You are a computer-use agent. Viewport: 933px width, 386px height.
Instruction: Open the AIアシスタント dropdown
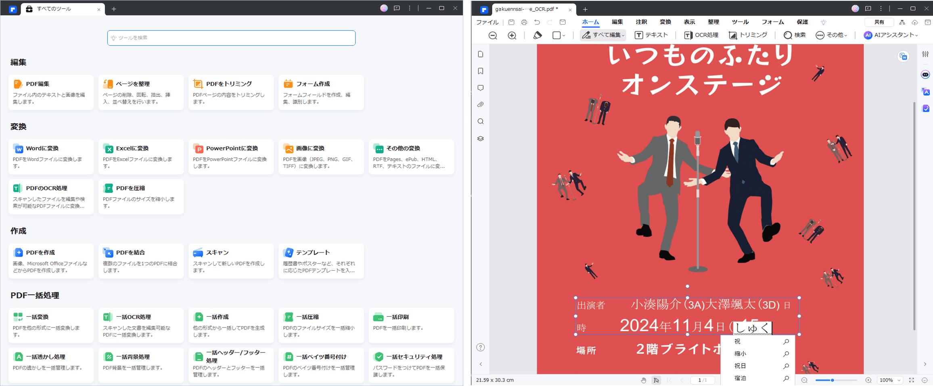pos(891,35)
